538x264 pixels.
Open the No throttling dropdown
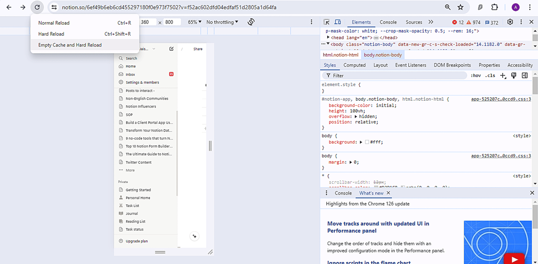click(222, 22)
